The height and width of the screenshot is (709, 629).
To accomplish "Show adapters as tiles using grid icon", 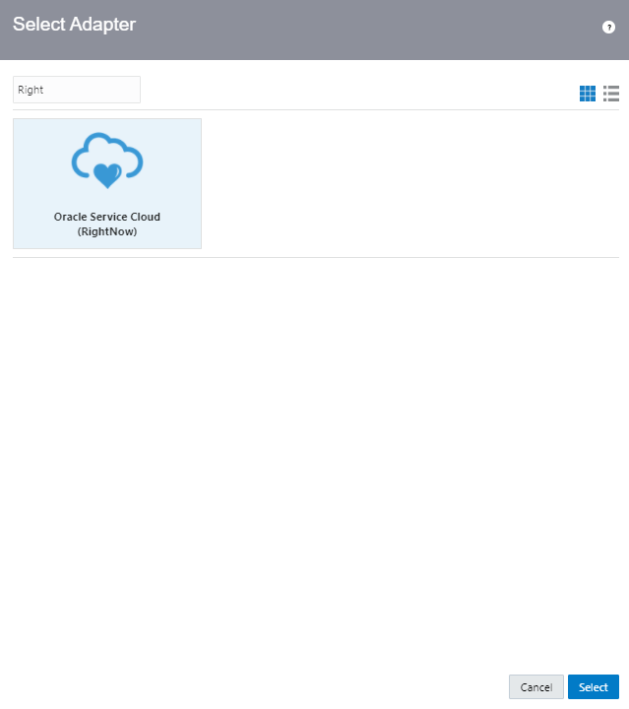I will (x=588, y=94).
